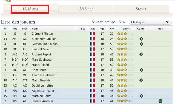175x106 pixels.
Task: Click the green mental indicator for Jérôme Amrouni
Action: 160,101
